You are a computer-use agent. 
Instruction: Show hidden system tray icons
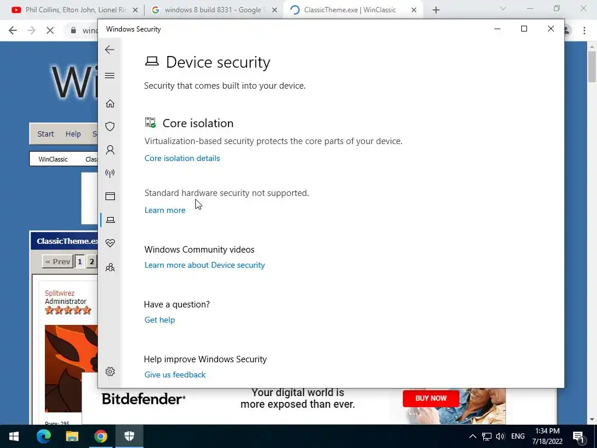(x=472, y=436)
